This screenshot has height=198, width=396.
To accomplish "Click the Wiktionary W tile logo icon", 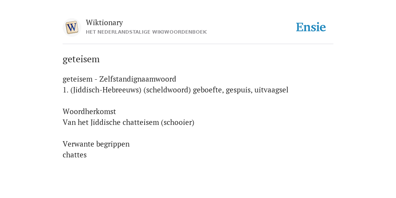I will (72, 27).
